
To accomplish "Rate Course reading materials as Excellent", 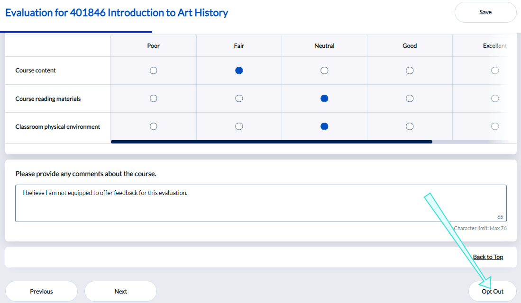I will point(495,98).
